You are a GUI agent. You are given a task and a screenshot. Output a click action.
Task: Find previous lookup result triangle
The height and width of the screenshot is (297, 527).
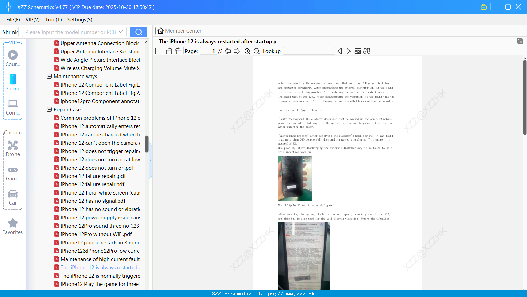click(339, 51)
